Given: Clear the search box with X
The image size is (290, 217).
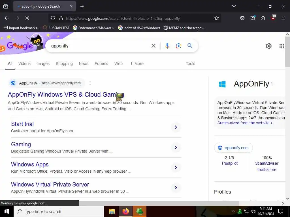Looking at the screenshot, I should [x=153, y=46].
